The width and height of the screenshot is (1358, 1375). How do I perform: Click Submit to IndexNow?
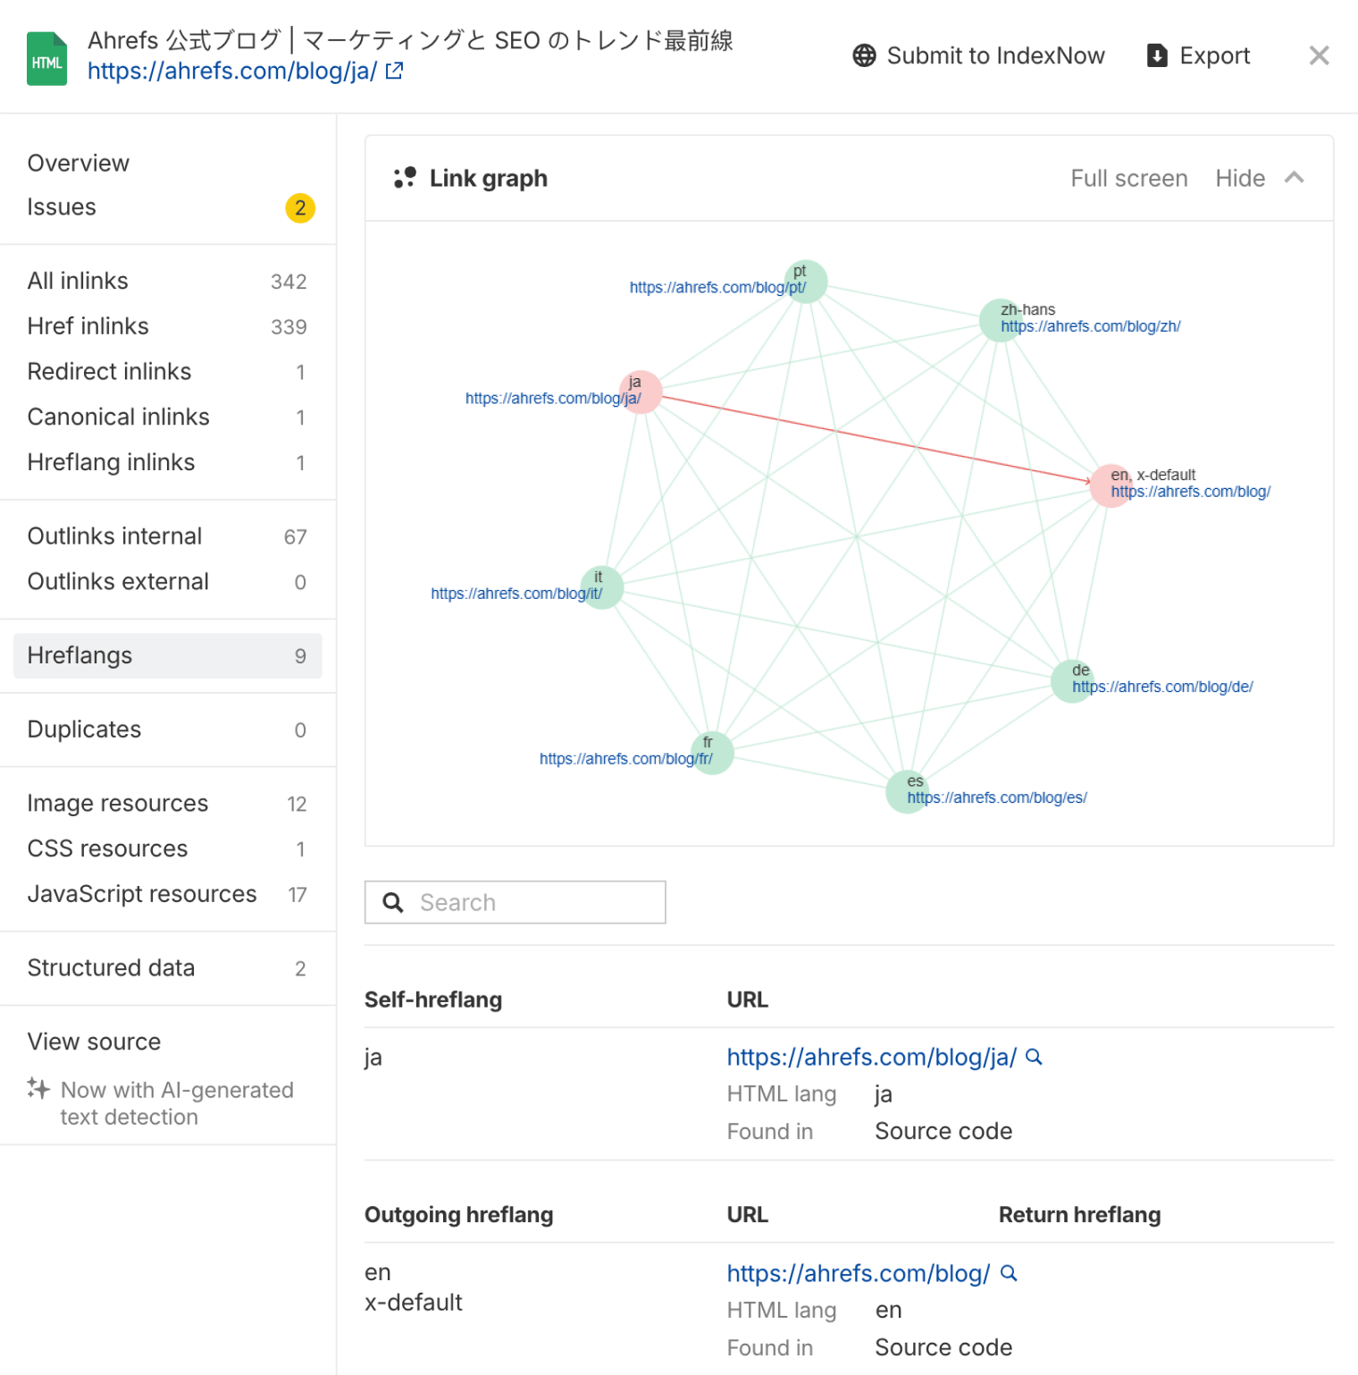pos(995,55)
